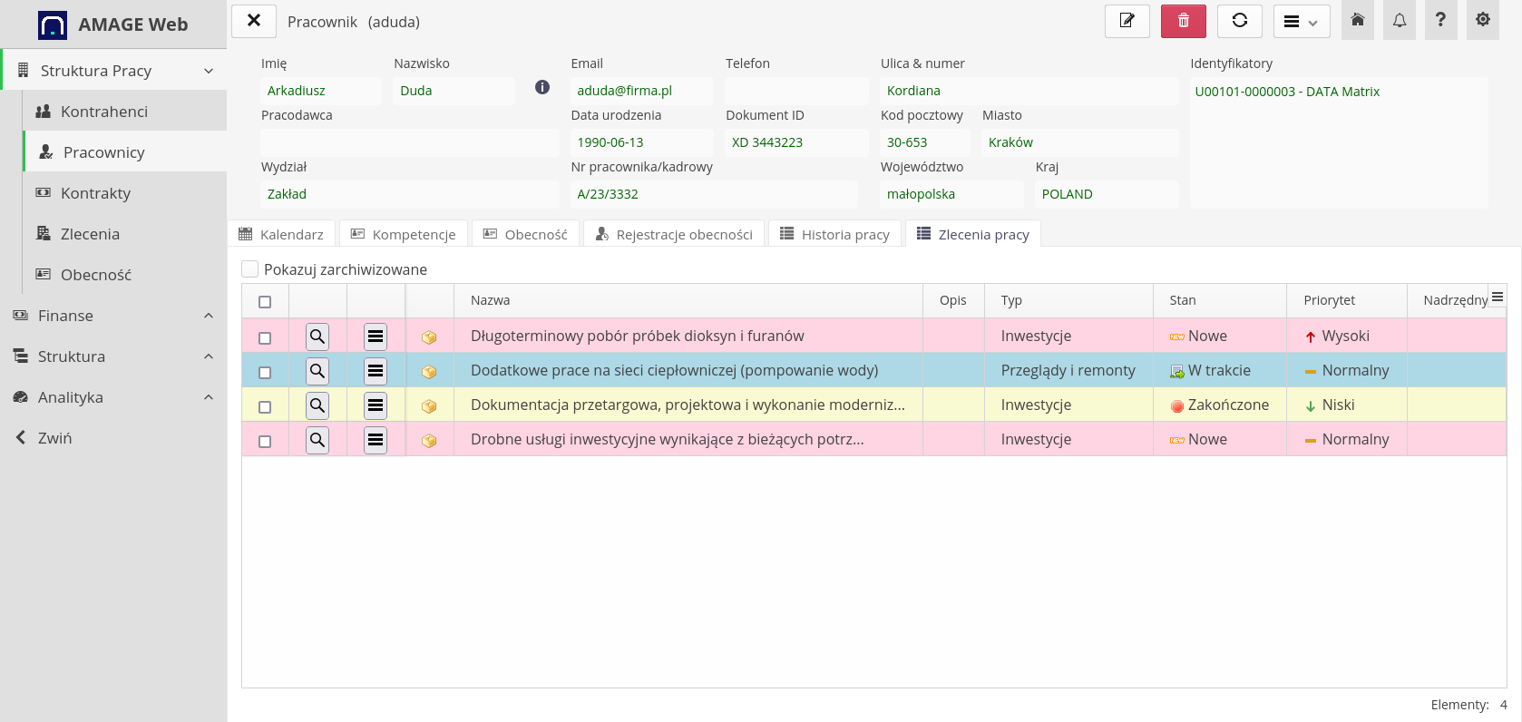Click Dokument ID value XD 3443223
The height and width of the screenshot is (722, 1522).
point(796,142)
